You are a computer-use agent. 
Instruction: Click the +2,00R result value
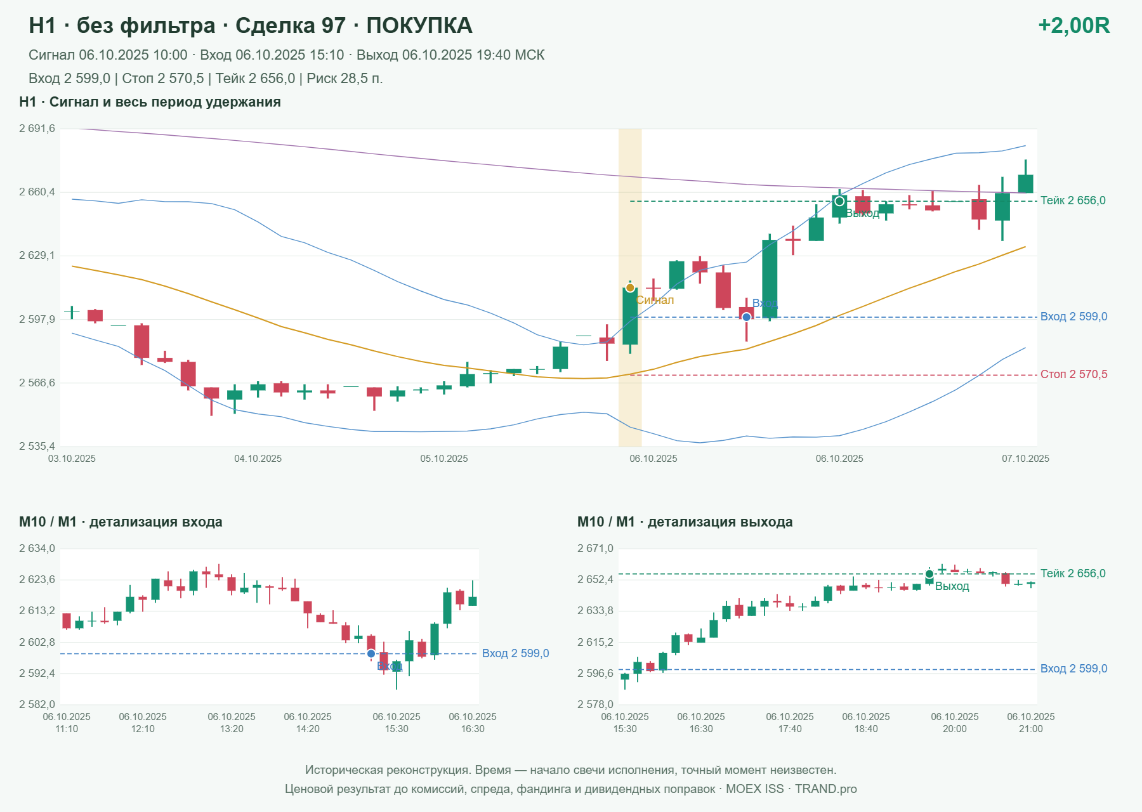[1073, 25]
